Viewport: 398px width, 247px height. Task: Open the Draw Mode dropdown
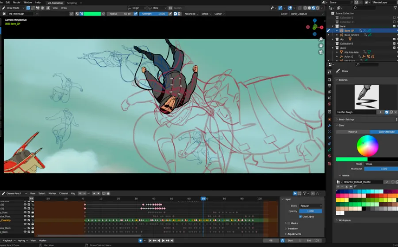coord(12,8)
